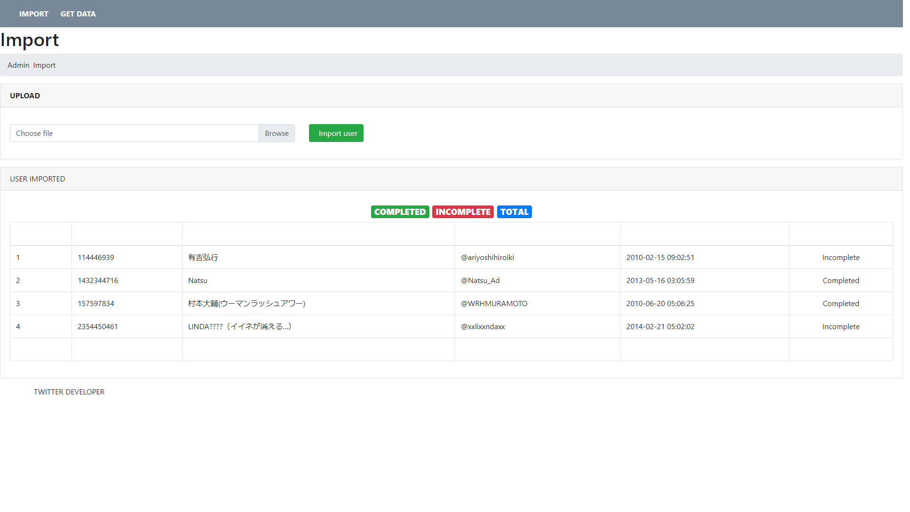This screenshot has height=512, width=910.
Task: Click the INCOMPLETE status badge
Action: point(463,212)
